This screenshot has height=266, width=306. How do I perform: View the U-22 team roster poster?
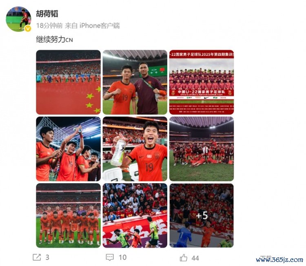[202, 82]
